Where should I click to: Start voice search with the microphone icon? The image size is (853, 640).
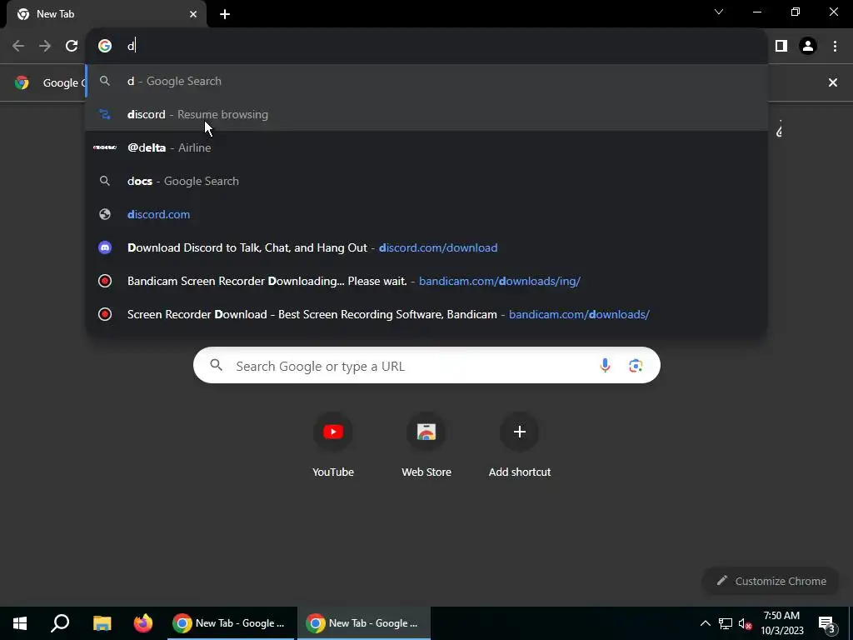[605, 366]
